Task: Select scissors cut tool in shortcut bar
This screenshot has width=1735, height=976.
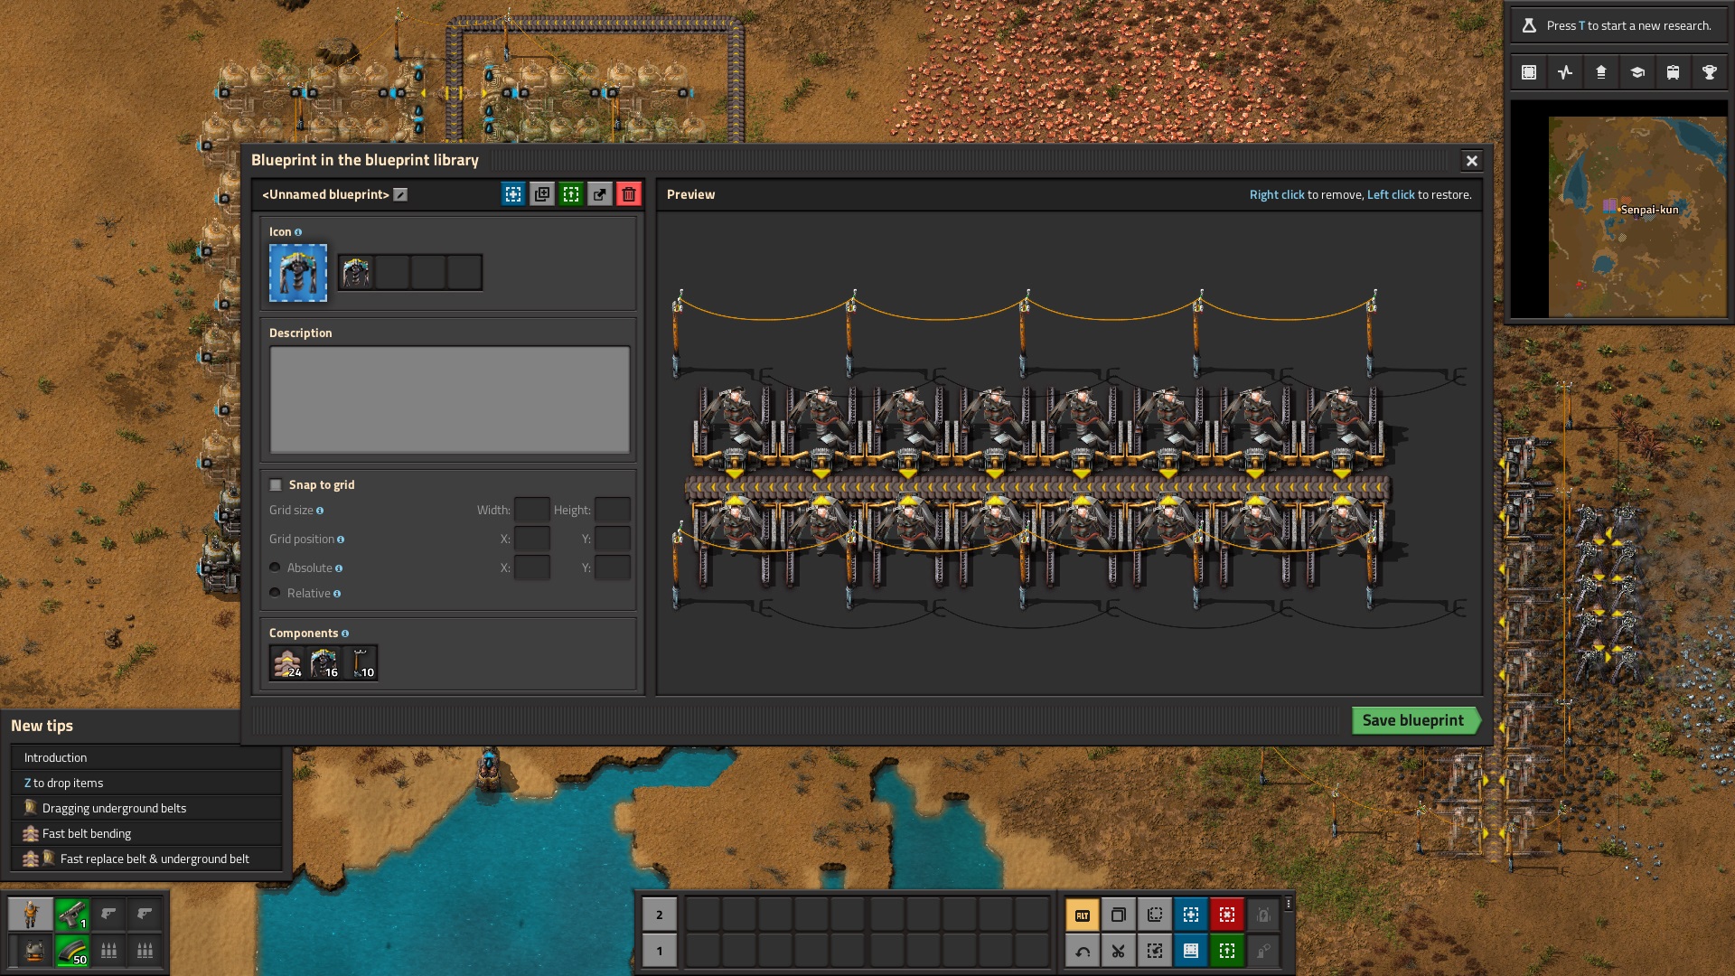Action: coord(1118,951)
